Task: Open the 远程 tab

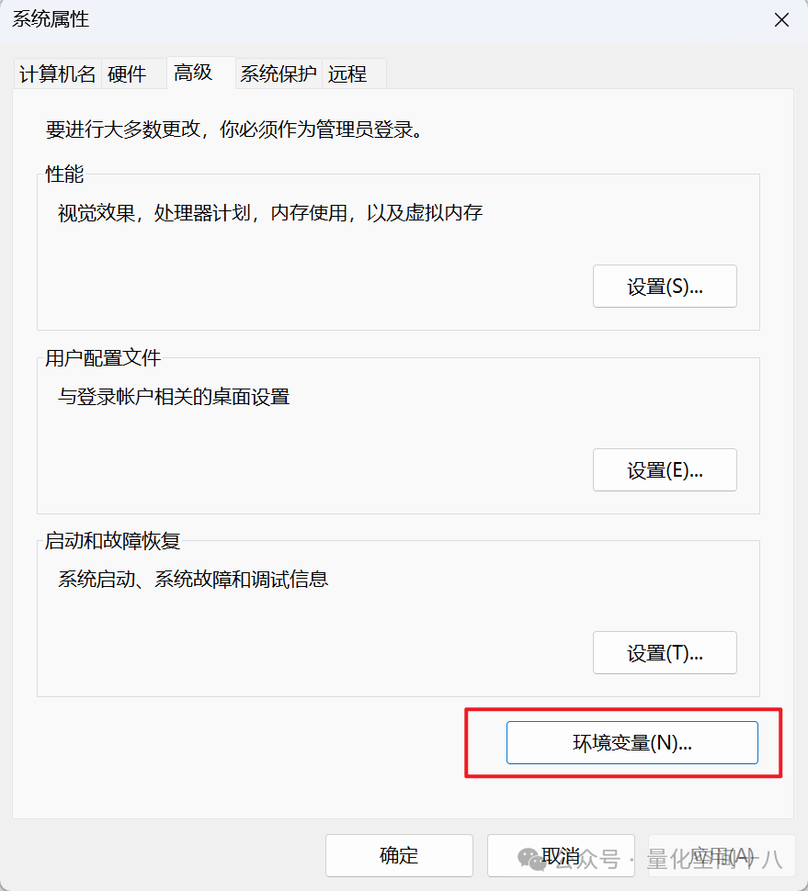Action: click(x=354, y=73)
